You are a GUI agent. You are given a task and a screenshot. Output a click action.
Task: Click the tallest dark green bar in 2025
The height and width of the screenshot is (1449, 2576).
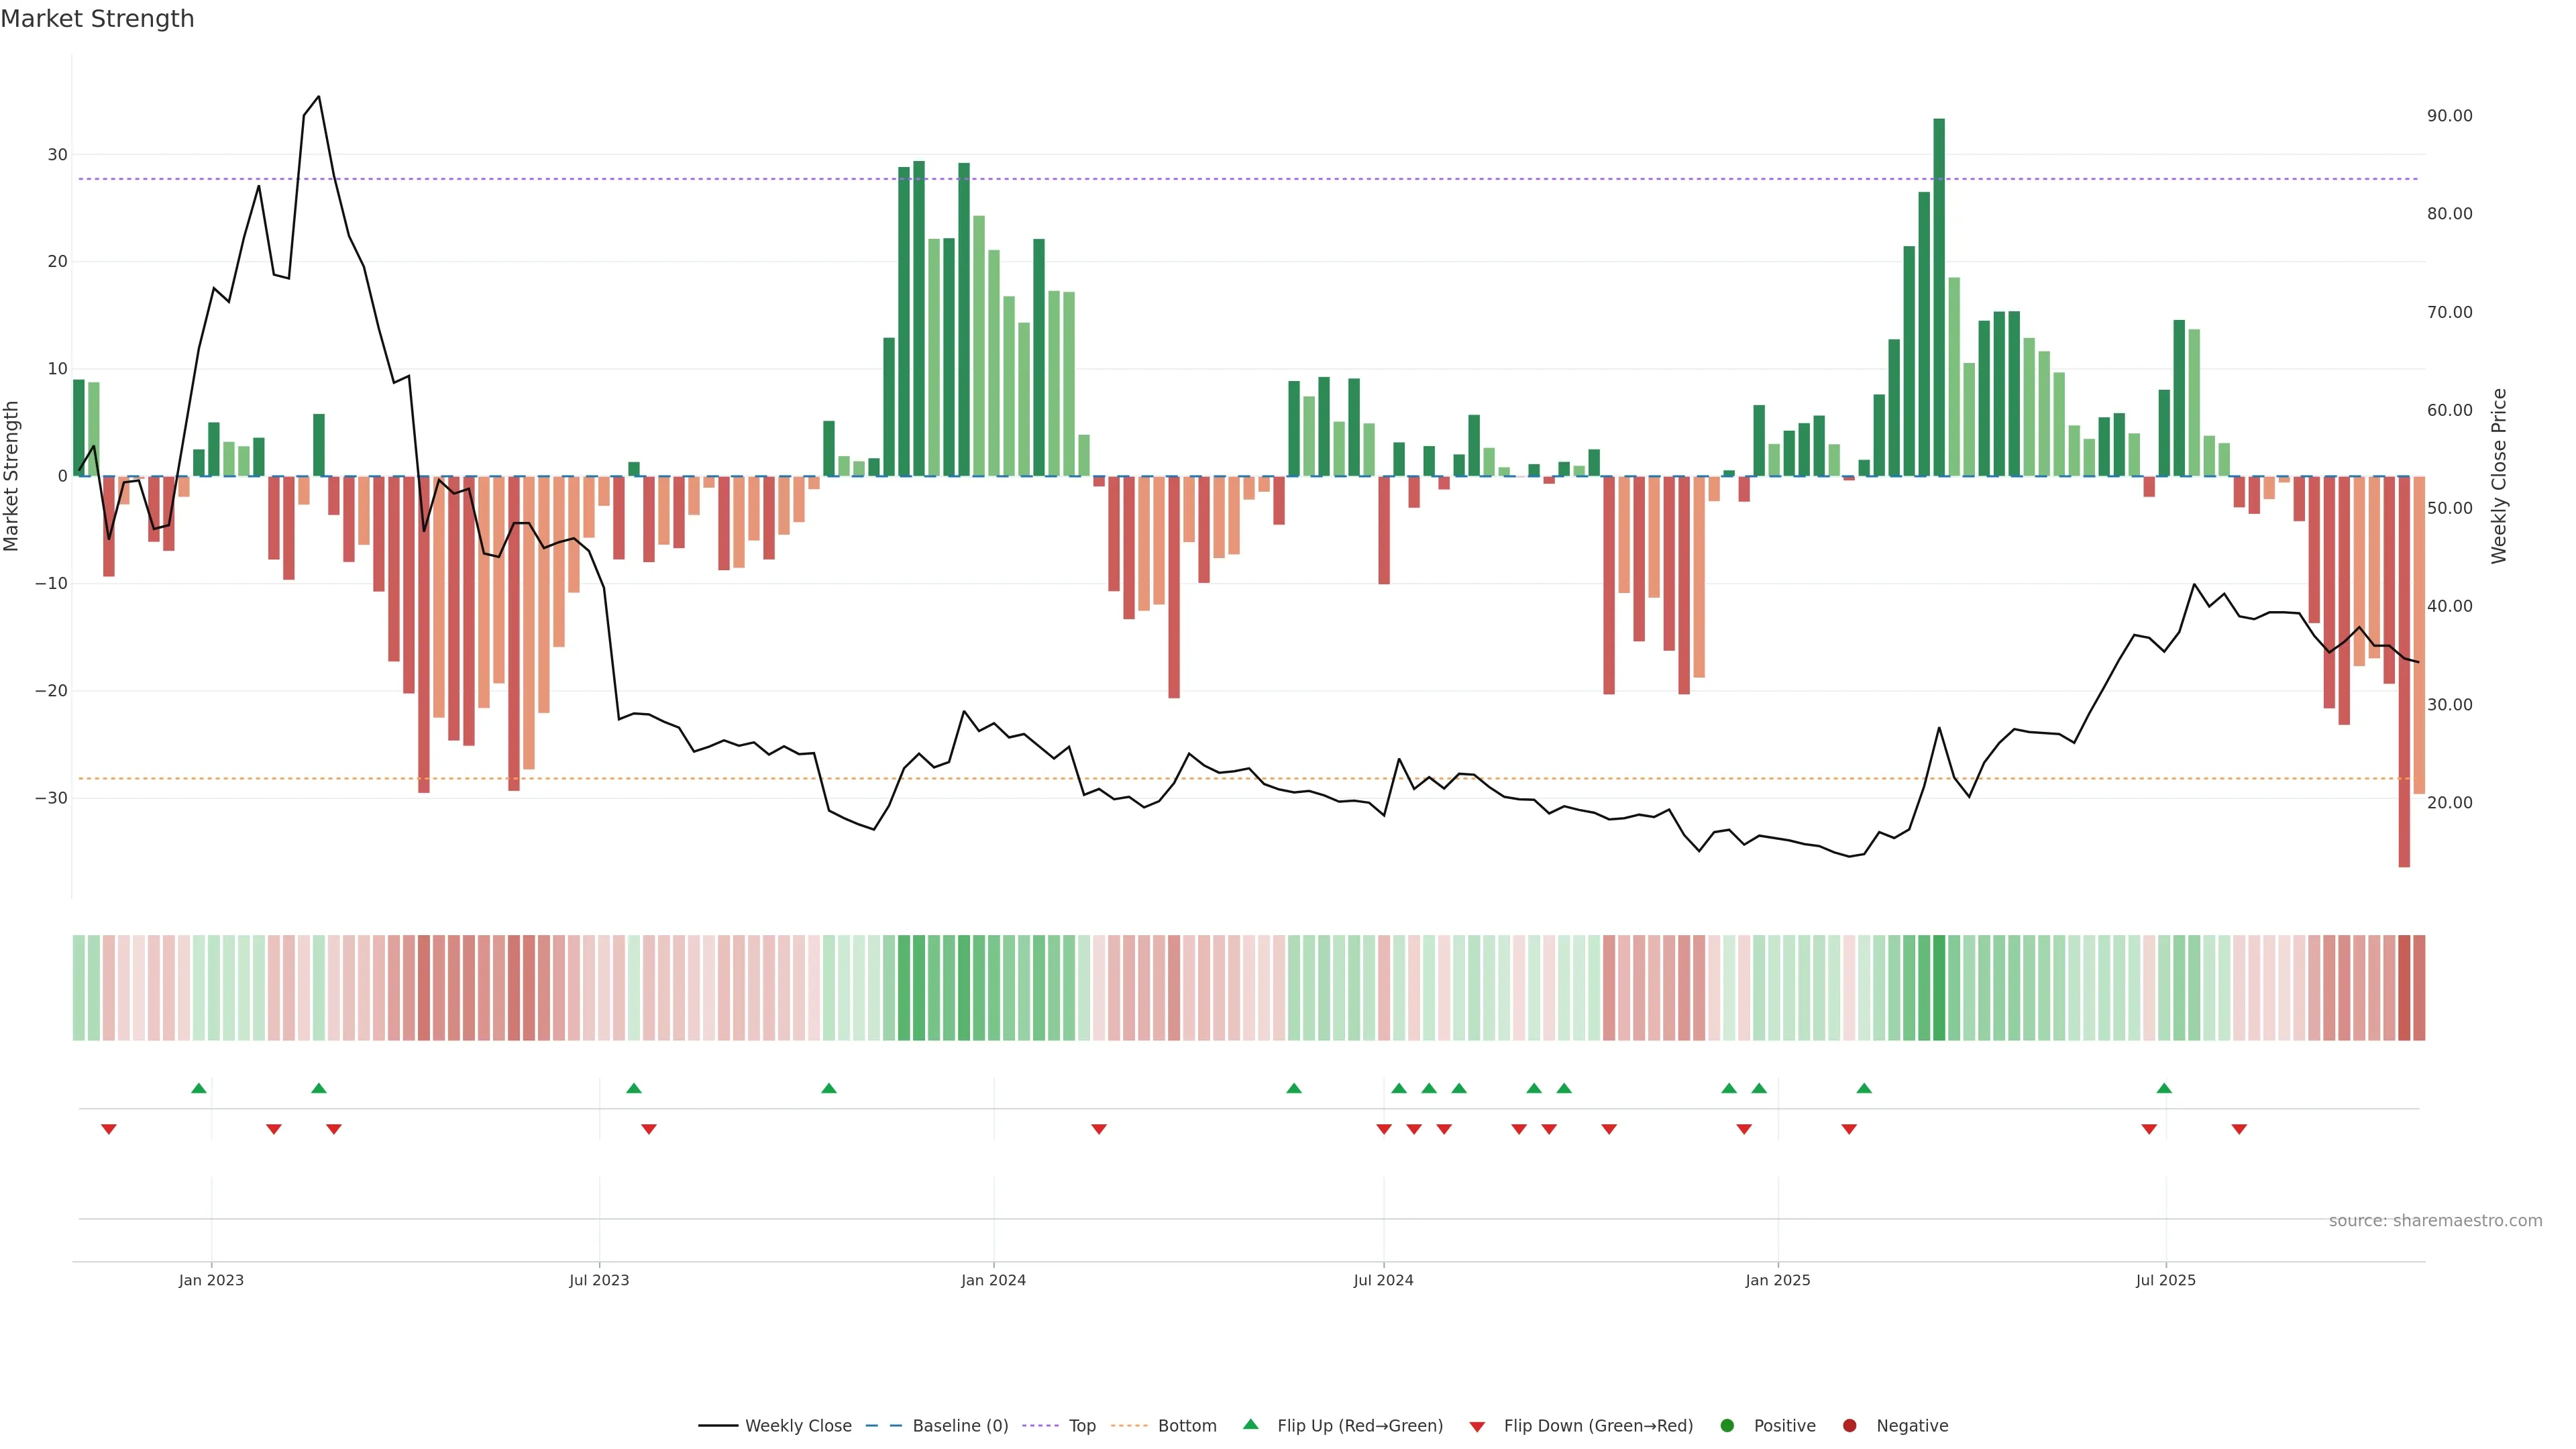(x=1939, y=300)
